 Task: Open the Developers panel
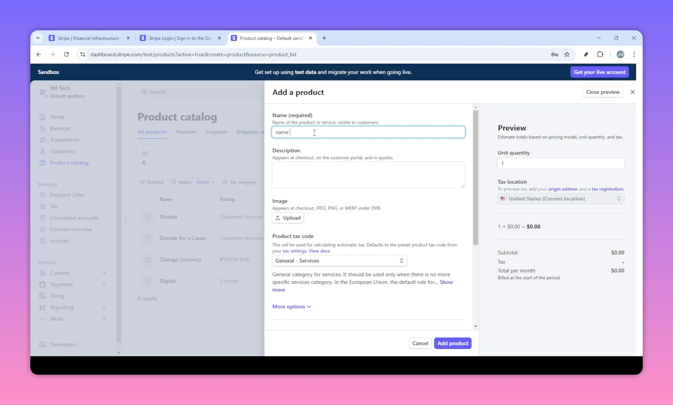coord(63,344)
